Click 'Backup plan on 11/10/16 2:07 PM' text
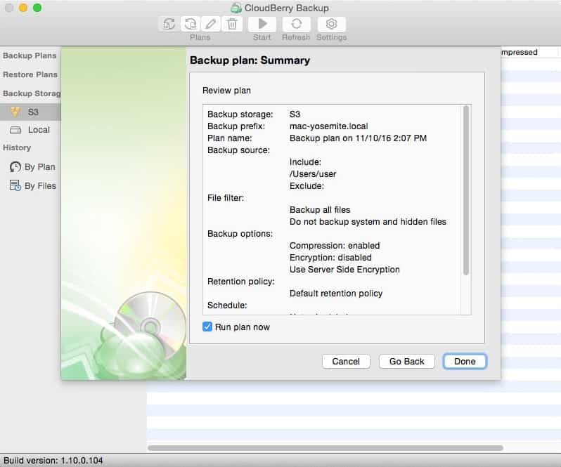This screenshot has width=561, height=467. pyautogui.click(x=358, y=138)
